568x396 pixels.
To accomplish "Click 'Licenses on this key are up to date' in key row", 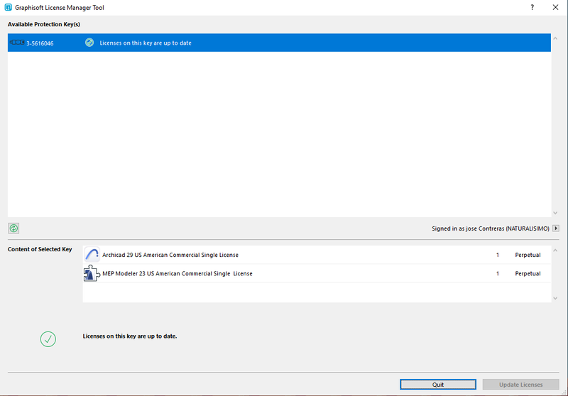I will pyautogui.click(x=146, y=43).
